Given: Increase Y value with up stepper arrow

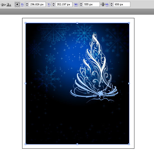Looking at the screenshot, I should tap(54, 3).
